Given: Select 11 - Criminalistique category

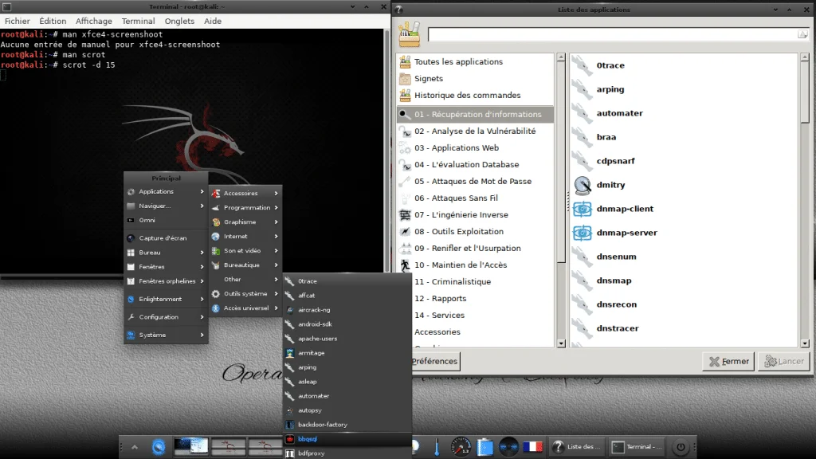Looking at the screenshot, I should 476,281.
